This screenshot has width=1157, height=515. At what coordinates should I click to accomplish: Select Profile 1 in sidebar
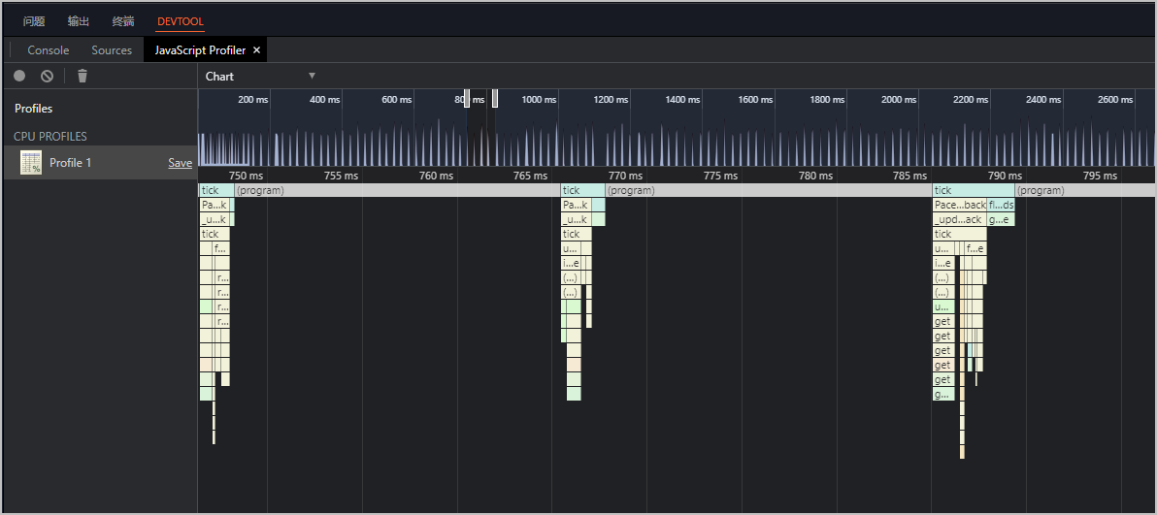pyautogui.click(x=99, y=162)
